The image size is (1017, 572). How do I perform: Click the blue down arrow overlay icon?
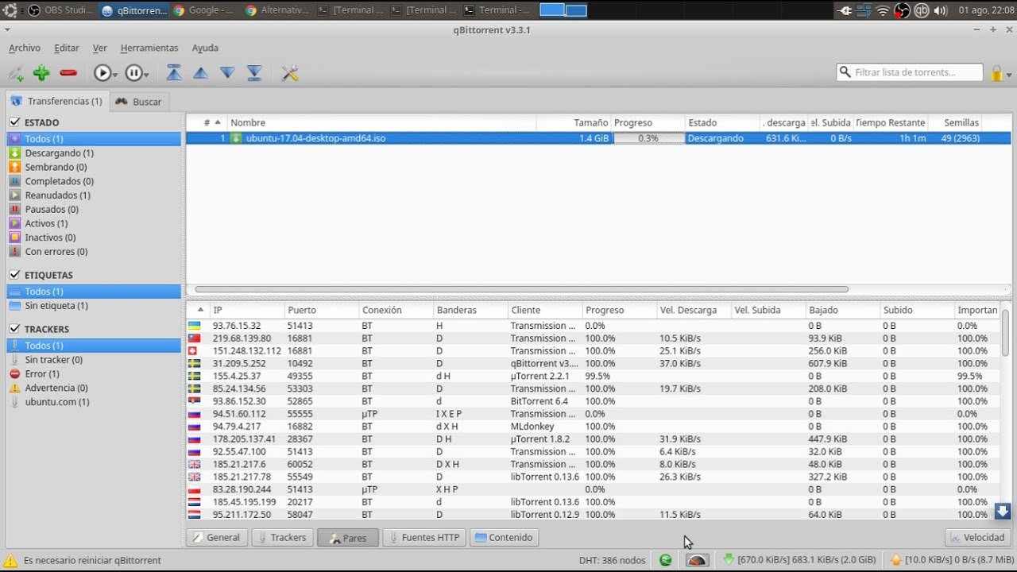tap(1003, 511)
